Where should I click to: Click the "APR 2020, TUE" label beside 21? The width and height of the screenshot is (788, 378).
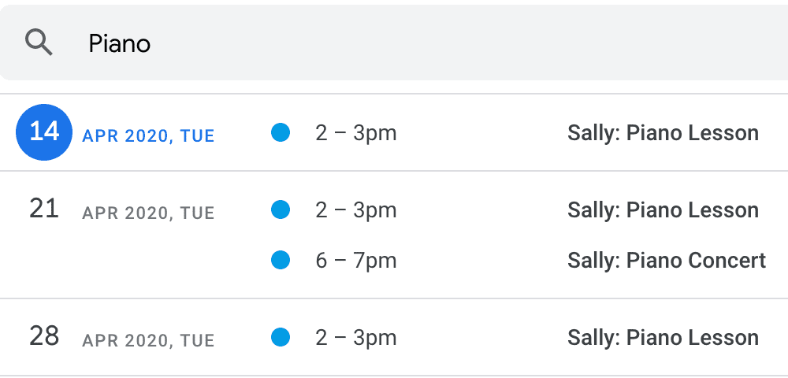(148, 213)
